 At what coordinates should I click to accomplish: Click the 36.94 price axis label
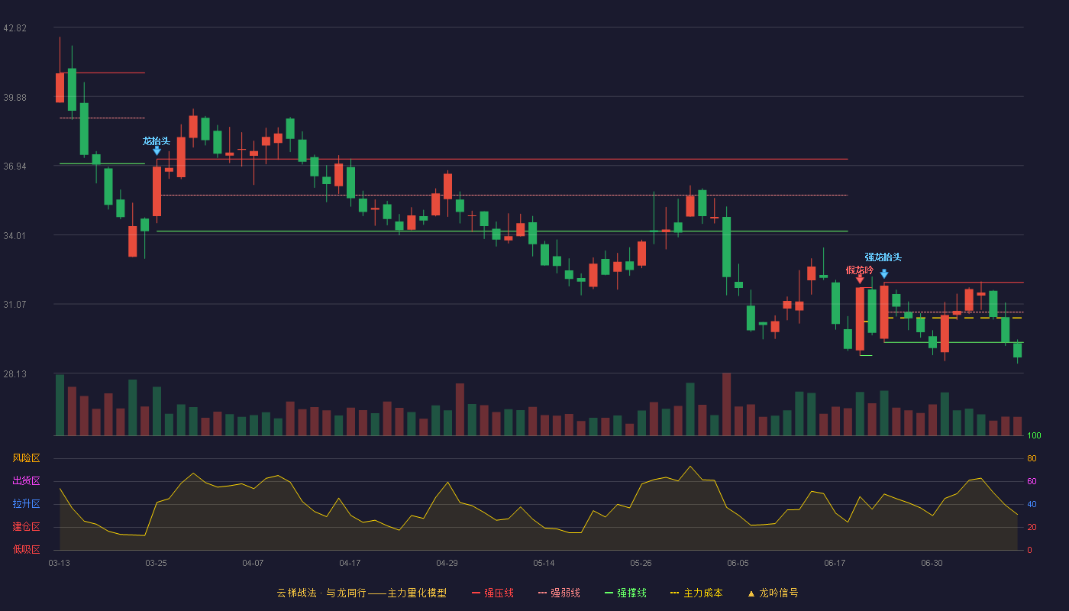coord(15,166)
